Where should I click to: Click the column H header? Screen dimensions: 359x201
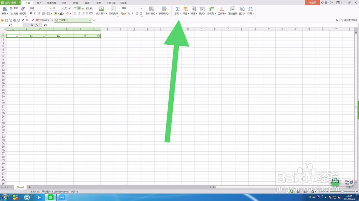107,29
